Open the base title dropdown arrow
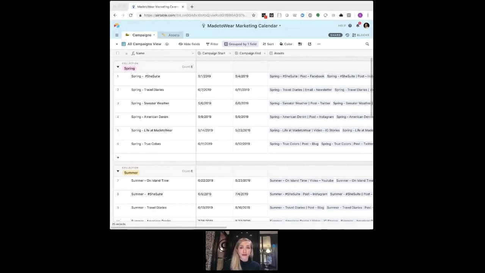 point(280,26)
